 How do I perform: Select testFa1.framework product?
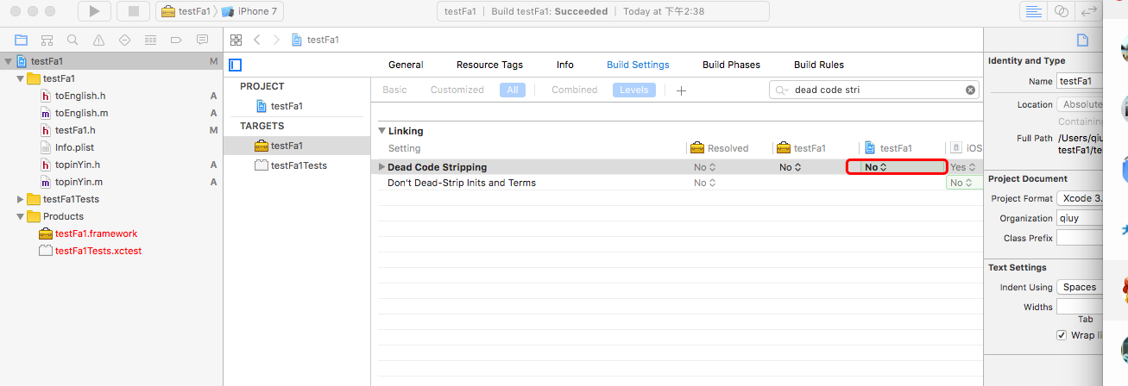click(x=96, y=233)
